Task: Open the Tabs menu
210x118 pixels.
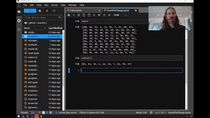Action: pos(63,5)
